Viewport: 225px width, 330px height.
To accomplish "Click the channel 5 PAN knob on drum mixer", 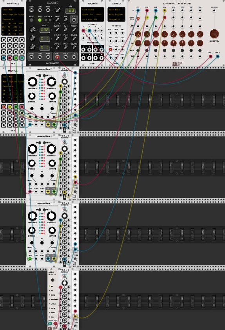I will click(173, 43).
